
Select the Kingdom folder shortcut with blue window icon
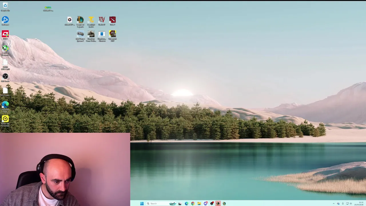coord(102,36)
